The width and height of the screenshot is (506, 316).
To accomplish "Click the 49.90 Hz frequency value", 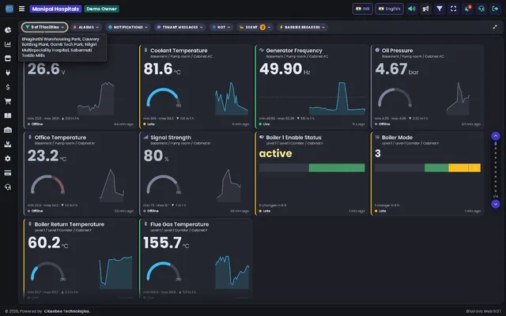I will point(285,69).
